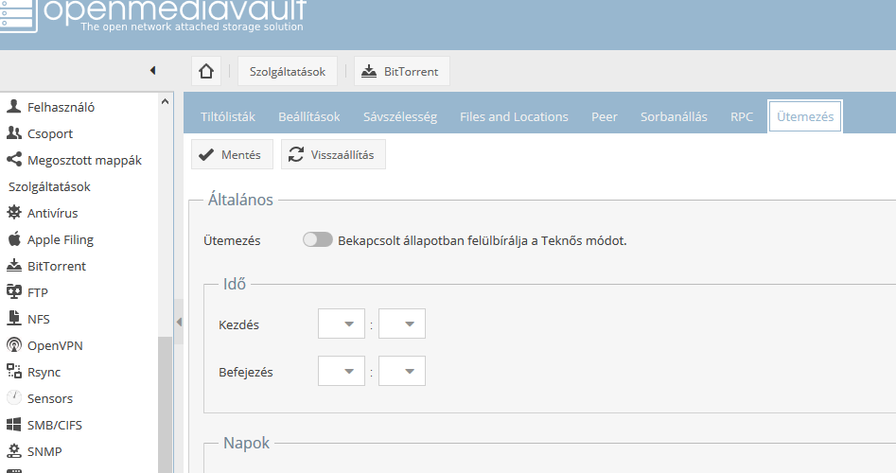Click the Csoport group icon in sidebar
The height and width of the screenshot is (473, 896).
pos(13,133)
